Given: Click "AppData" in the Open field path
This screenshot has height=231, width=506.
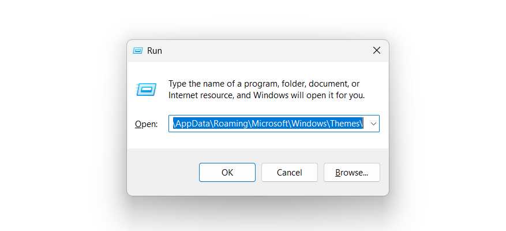Looking at the screenshot, I should click(x=193, y=123).
